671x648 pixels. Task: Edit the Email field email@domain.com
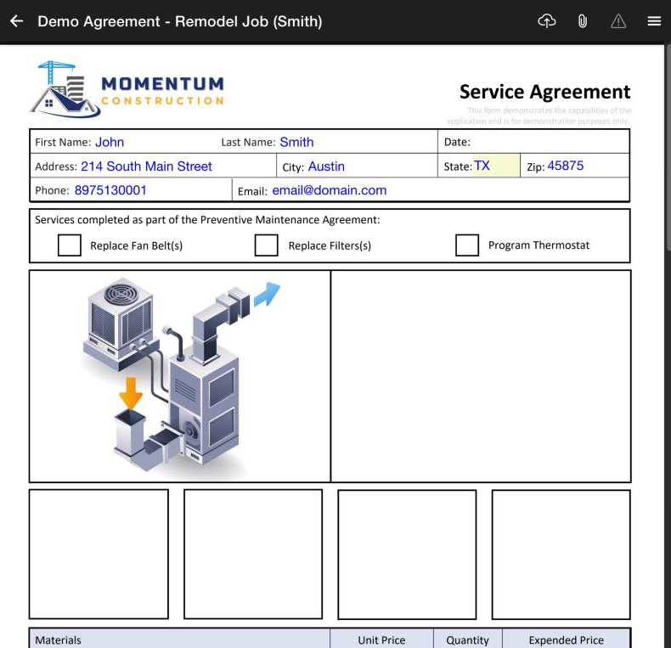coord(448,190)
